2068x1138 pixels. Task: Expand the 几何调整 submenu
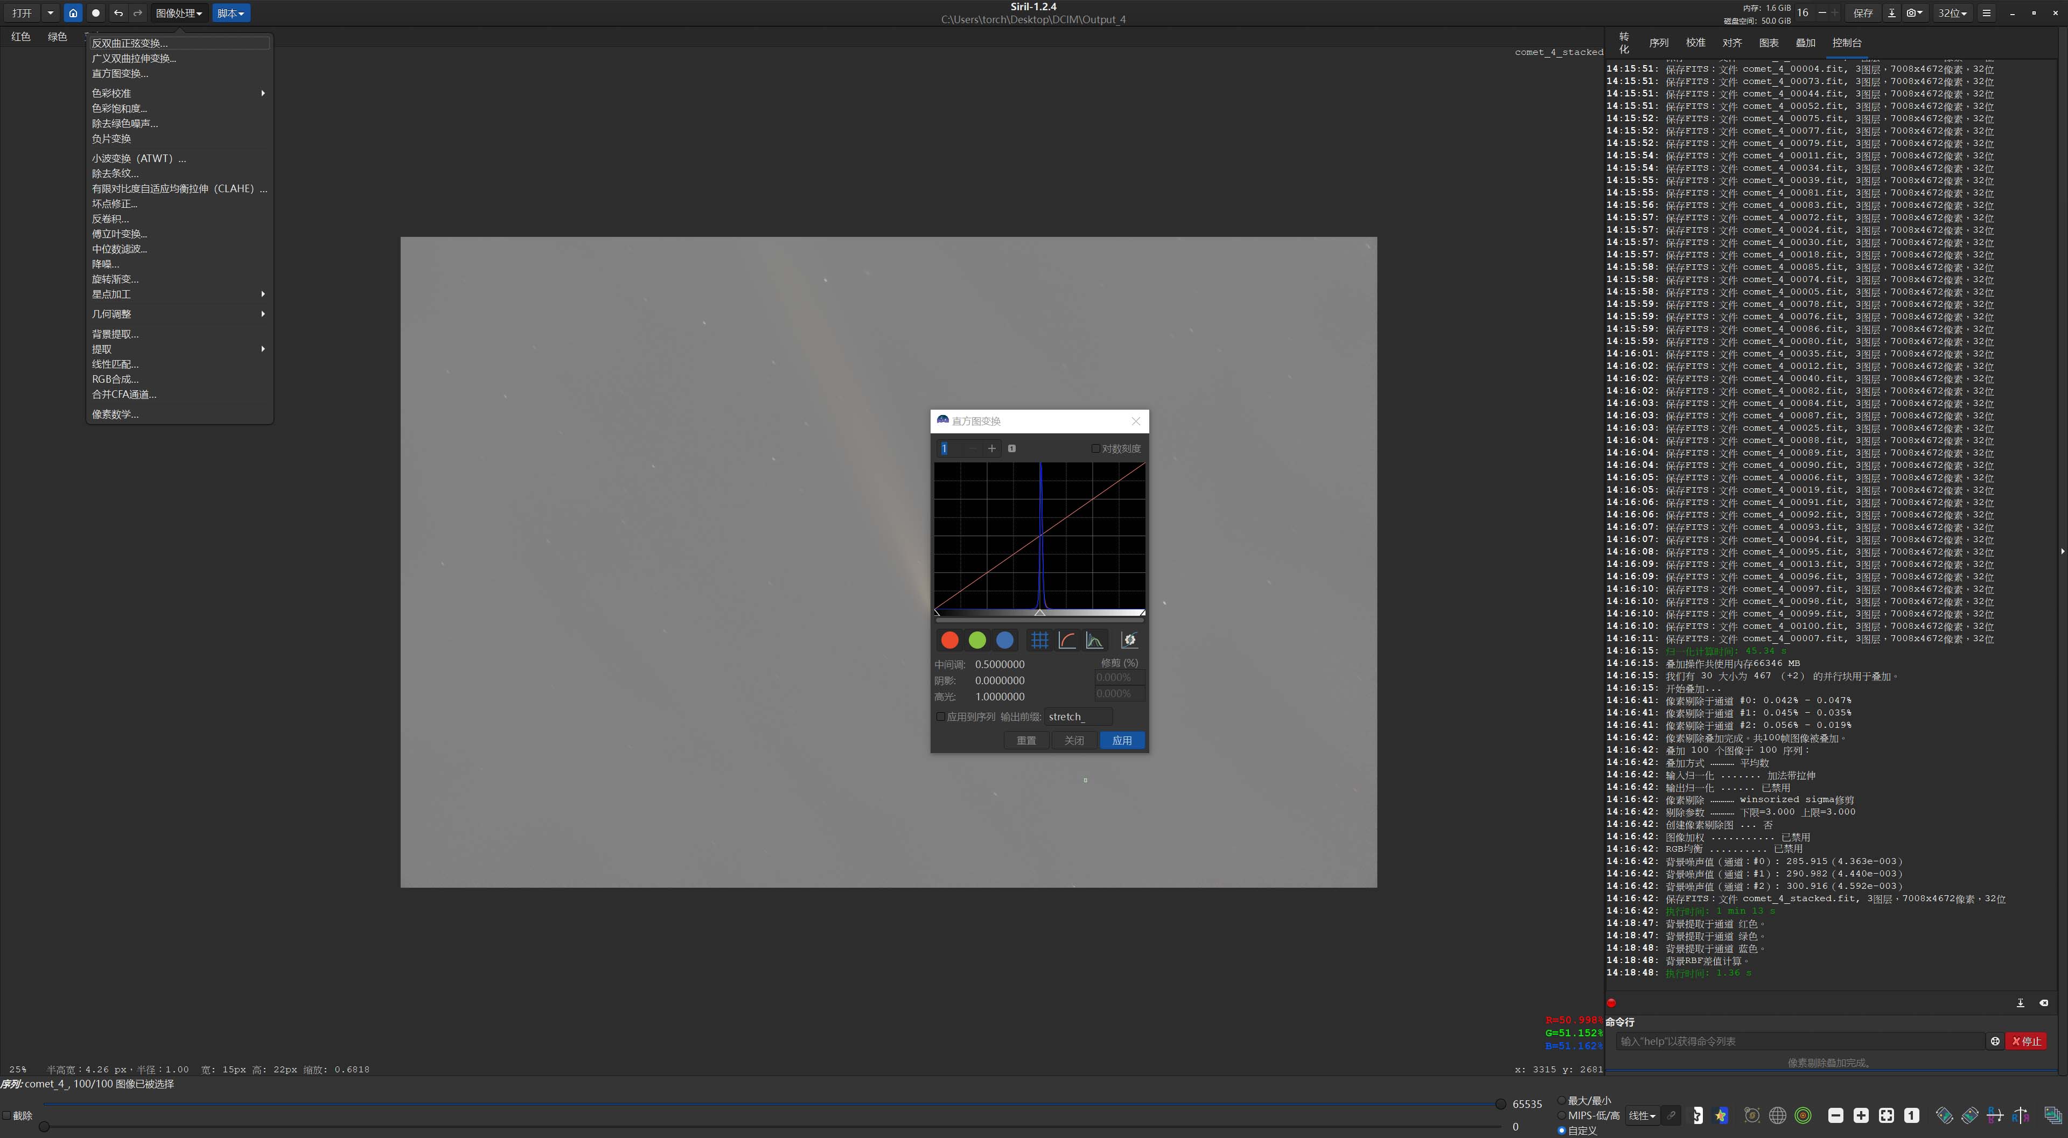click(x=179, y=314)
